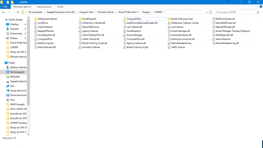Navigate to Grand Theft Auto V breadcrumb

pos(128,12)
